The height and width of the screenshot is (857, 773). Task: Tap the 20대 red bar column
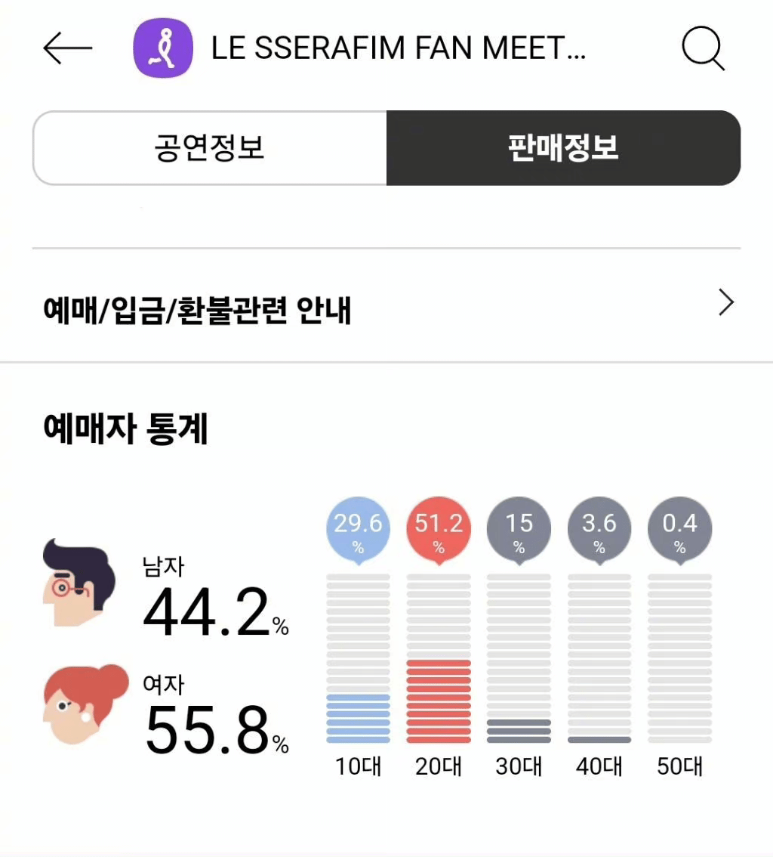tap(439, 658)
